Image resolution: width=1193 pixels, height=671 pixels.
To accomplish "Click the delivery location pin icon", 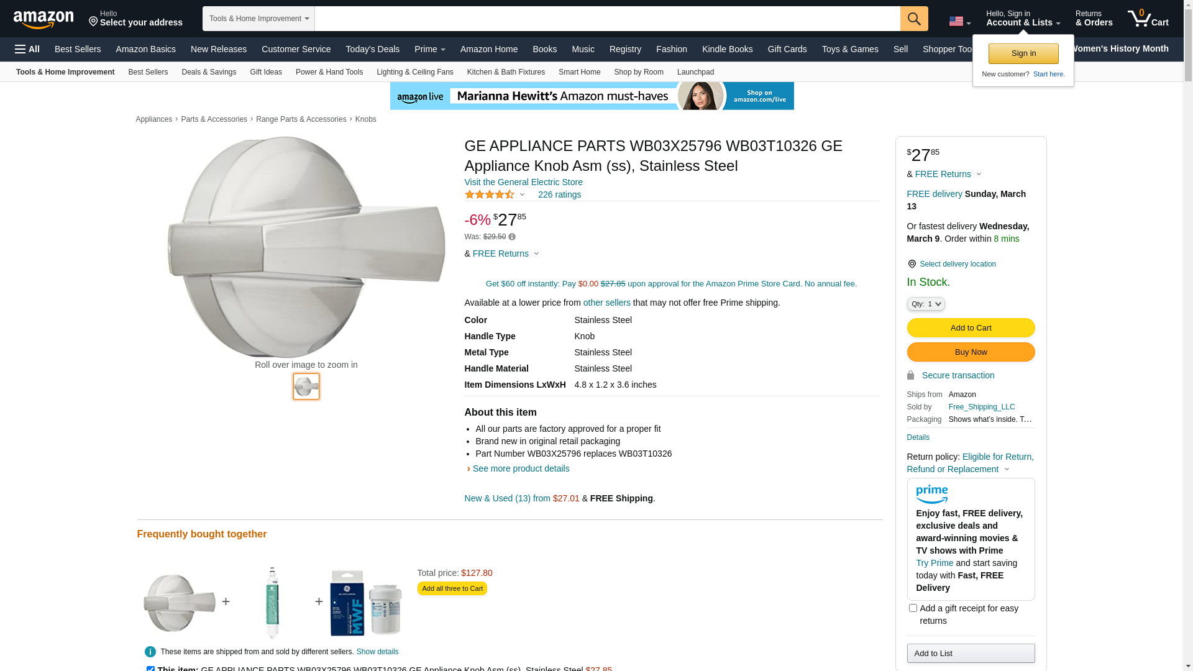I will (912, 264).
